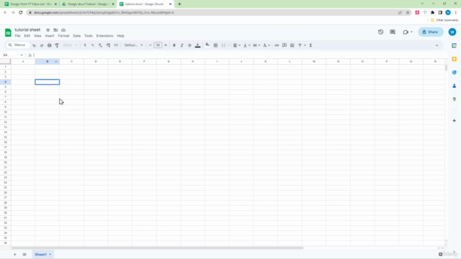Open more number formats (123) button
This screenshot has height=259, width=461.
coord(116,45)
